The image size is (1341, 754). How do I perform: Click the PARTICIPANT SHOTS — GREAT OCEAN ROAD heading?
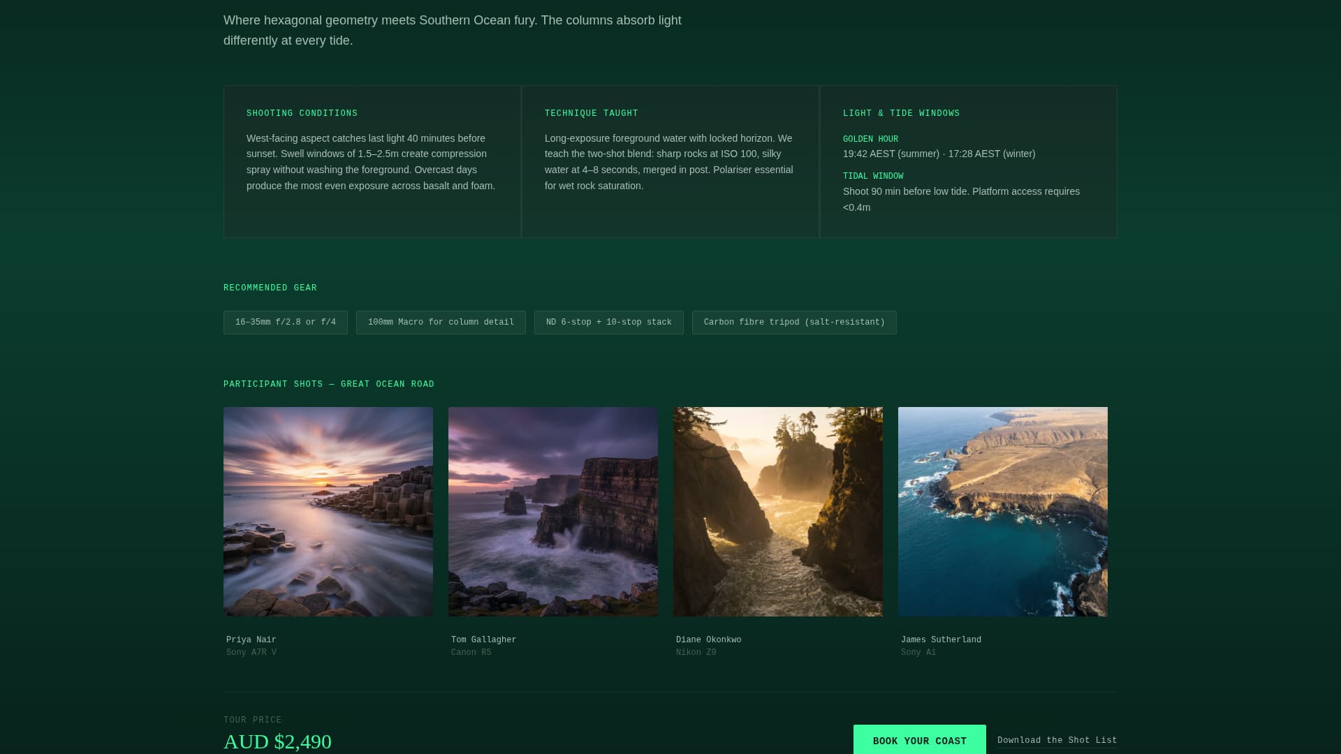pos(328,383)
